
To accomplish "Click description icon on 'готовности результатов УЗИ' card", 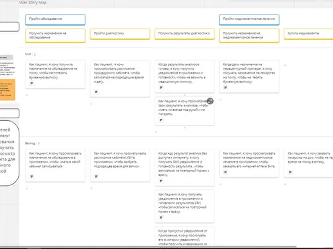I will pyautogui.click(x=161, y=218).
